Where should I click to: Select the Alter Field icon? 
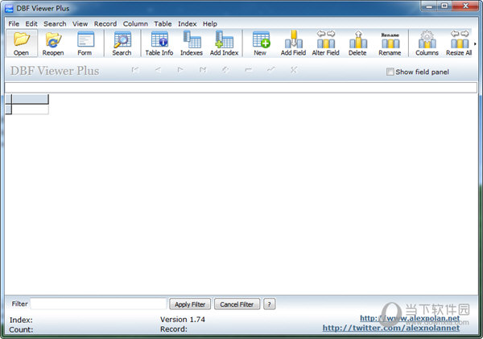pyautogui.click(x=325, y=43)
